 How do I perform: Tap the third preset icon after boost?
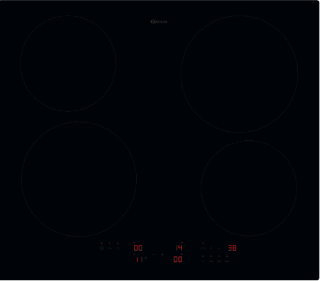coord(219,262)
